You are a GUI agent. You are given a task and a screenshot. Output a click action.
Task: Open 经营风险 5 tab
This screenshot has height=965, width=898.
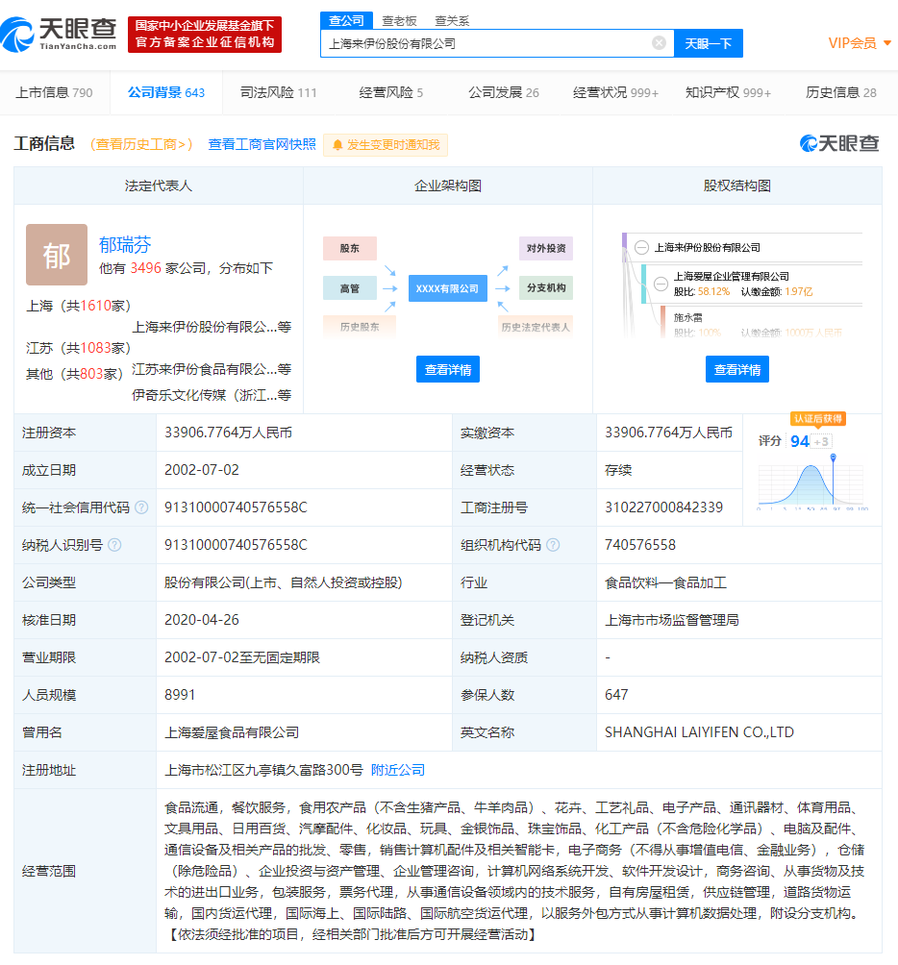click(x=391, y=93)
